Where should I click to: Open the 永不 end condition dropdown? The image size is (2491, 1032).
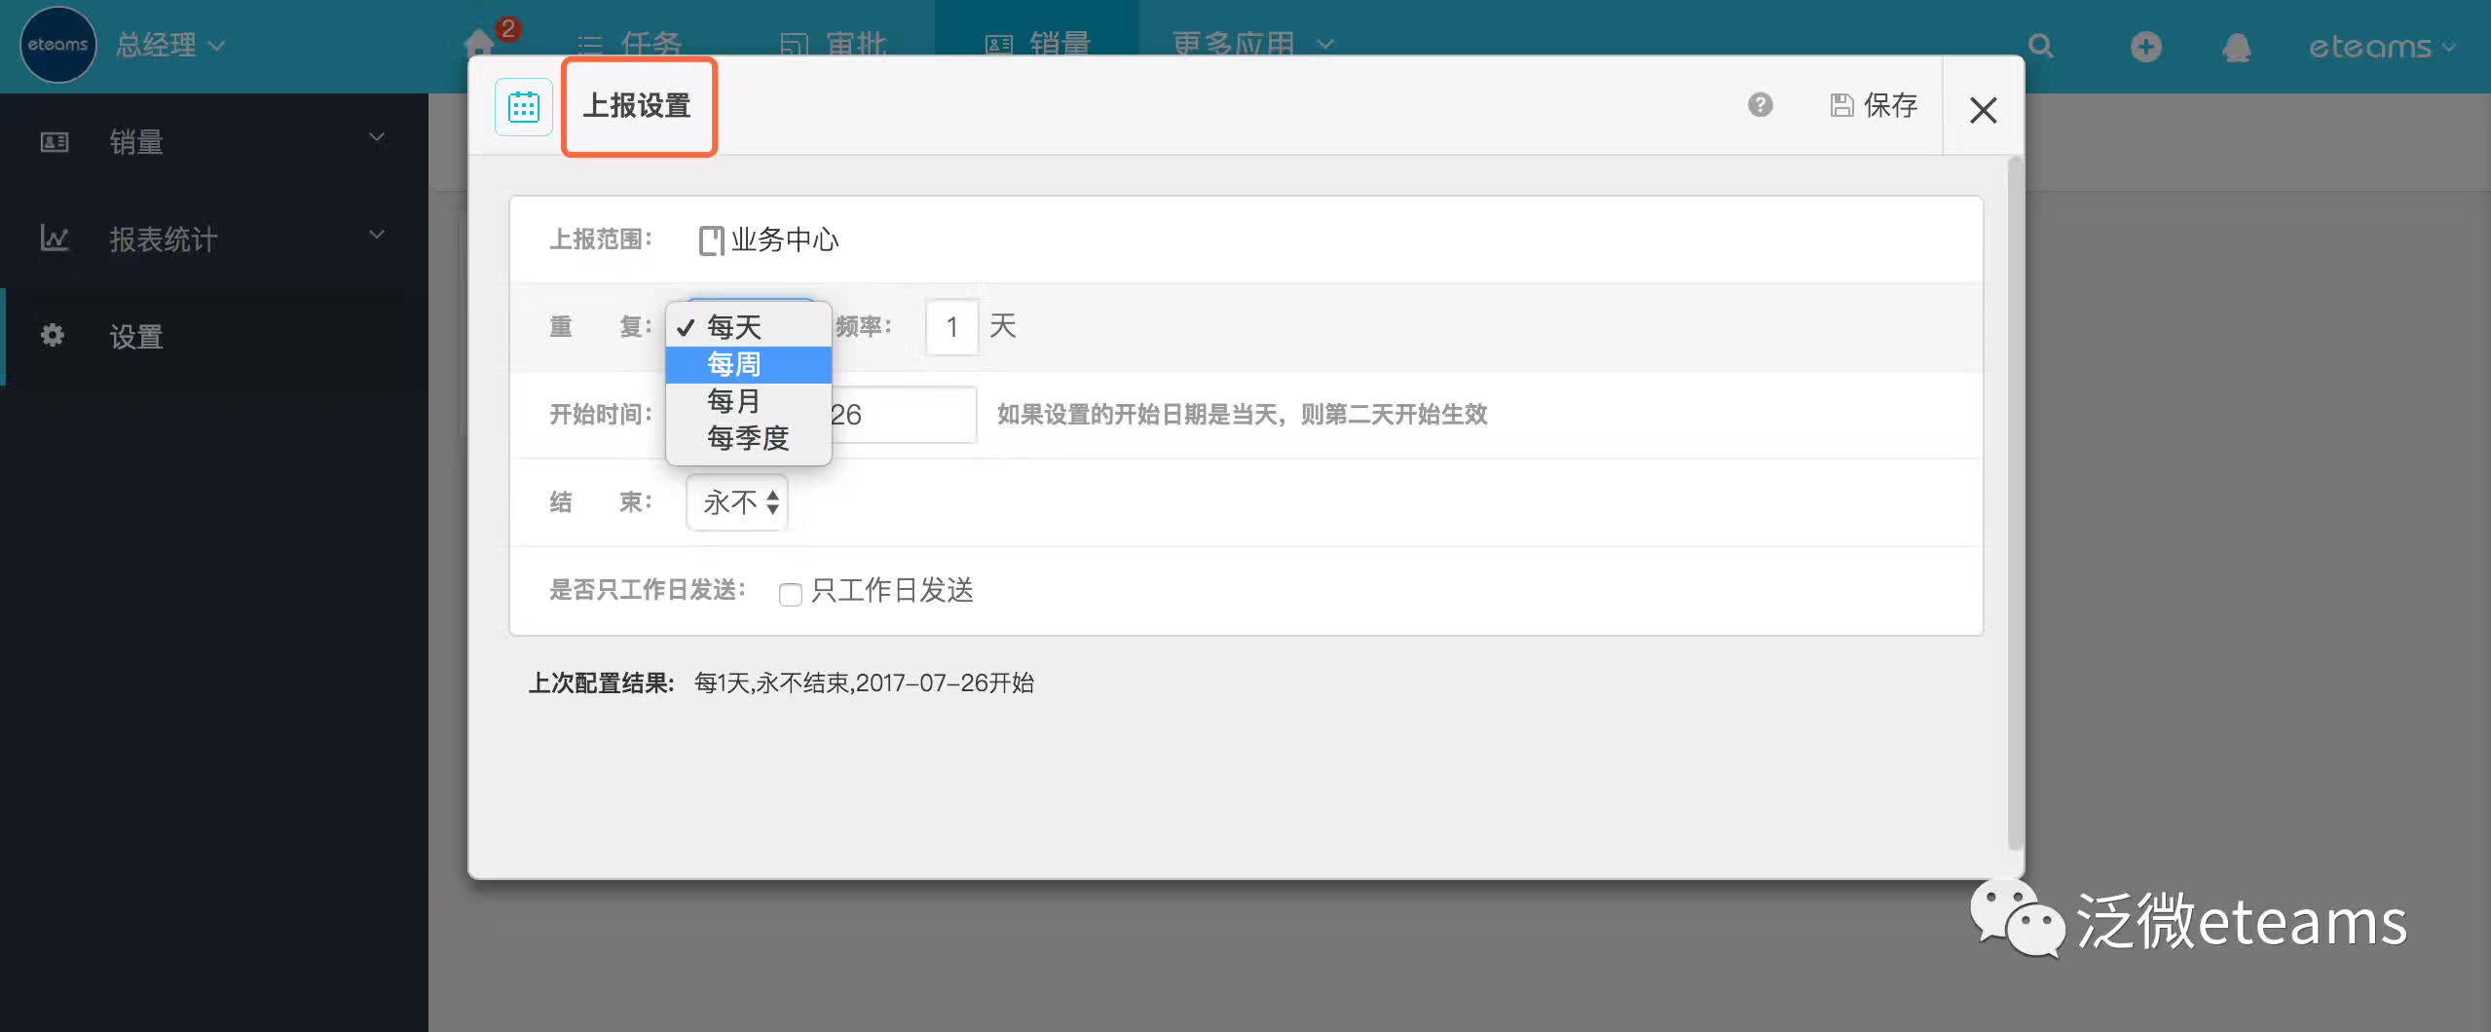point(737,502)
